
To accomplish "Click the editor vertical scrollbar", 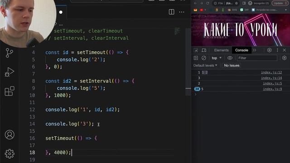I will [188, 62].
